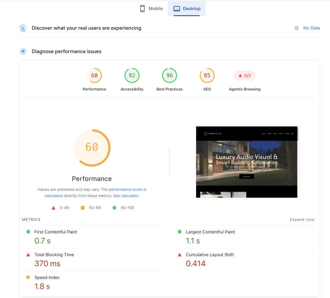
Task: Click the orange square 50–89 legend icon
Action: [x=83, y=208]
